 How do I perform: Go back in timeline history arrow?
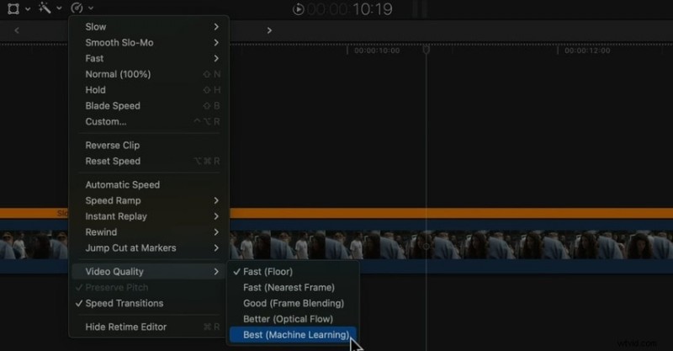click(17, 30)
